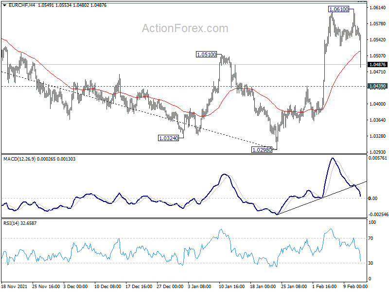Select the 10 Jan 16:00 time marker
389x292 pixels.
(x=232, y=286)
